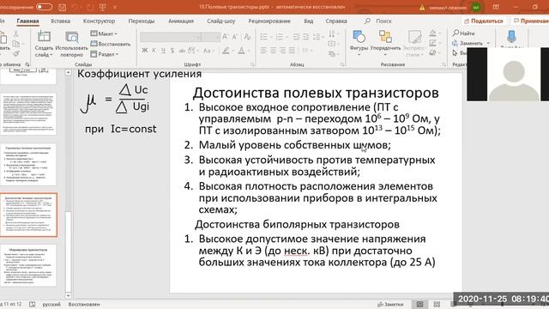Open the Раздел section dropdown
This screenshot has width=549, height=309.
point(105,54)
